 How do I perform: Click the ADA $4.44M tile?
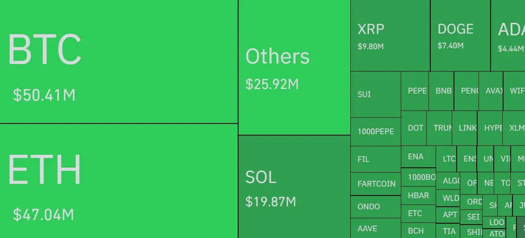coord(508,35)
